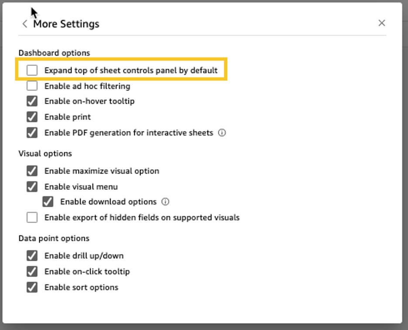Turn off Enable sort options
This screenshot has height=330, width=408.
pyautogui.click(x=32, y=287)
